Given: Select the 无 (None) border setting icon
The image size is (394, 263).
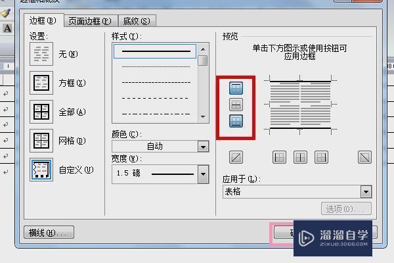Looking at the screenshot, I should (x=41, y=54).
